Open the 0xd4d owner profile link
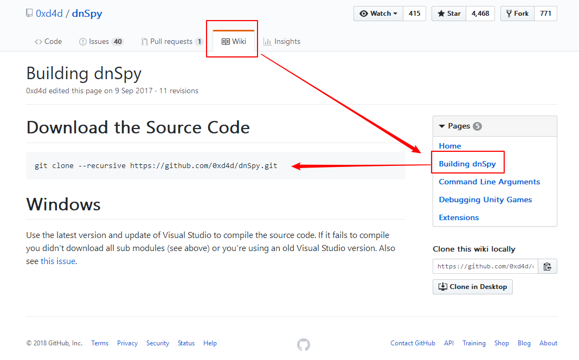 [x=49, y=14]
